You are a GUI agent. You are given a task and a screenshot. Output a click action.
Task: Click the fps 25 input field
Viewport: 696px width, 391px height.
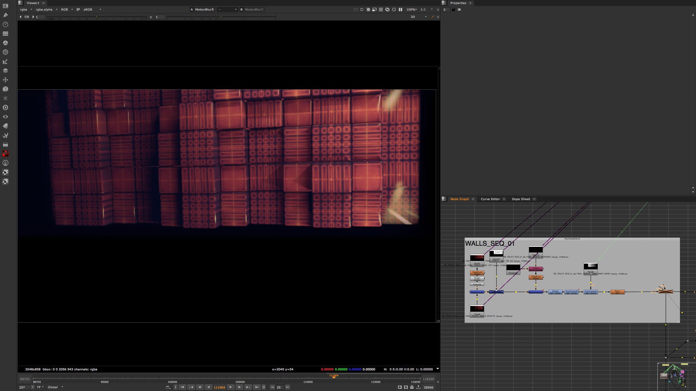point(25,387)
